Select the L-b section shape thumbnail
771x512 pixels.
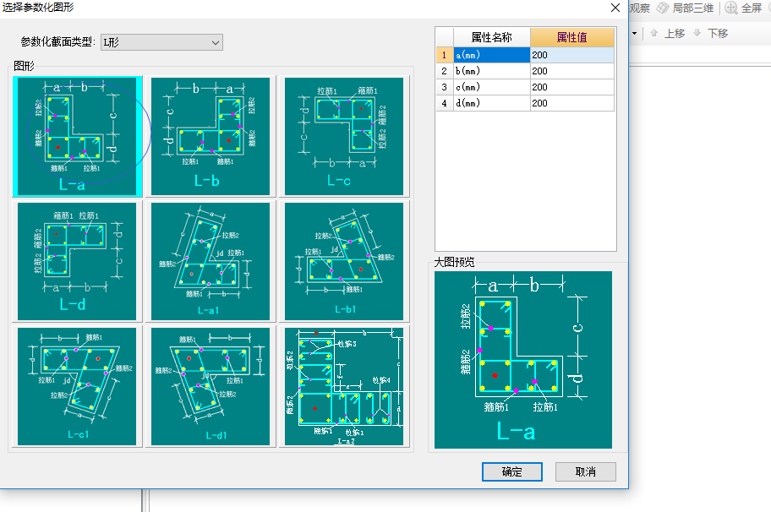click(211, 136)
